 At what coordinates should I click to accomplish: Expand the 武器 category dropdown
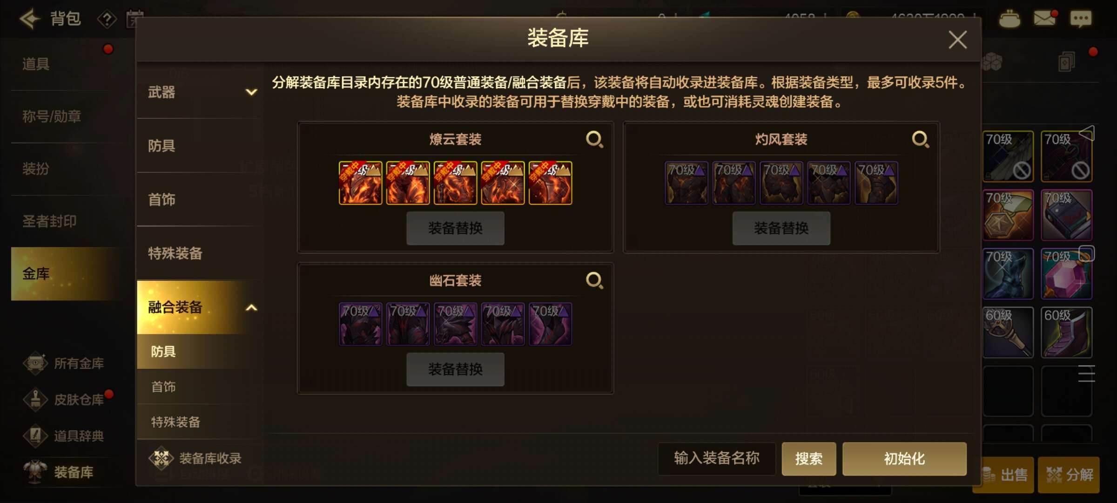251,92
